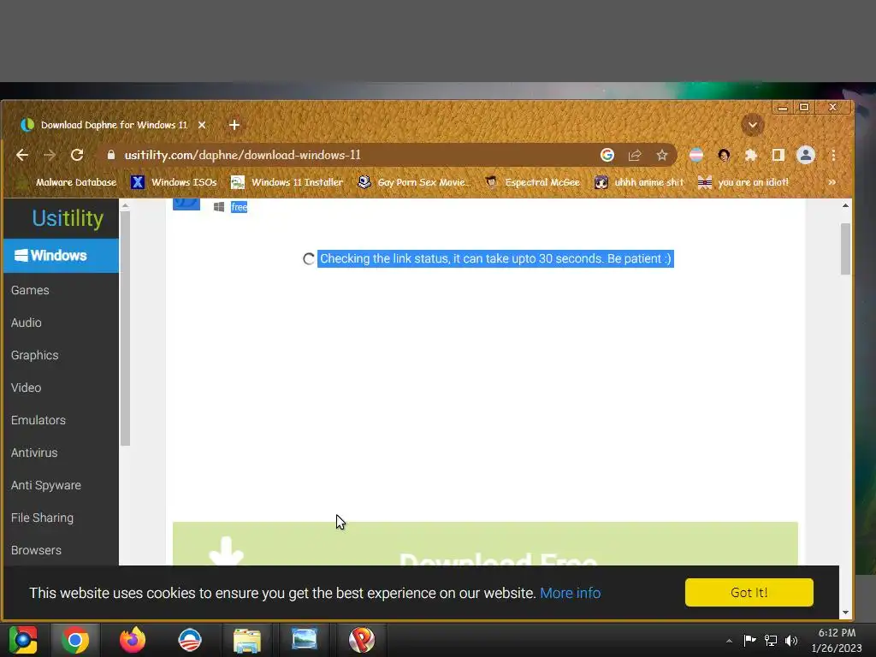This screenshot has height=657, width=876.
Task: Open the More info cookie link
Action: tap(571, 593)
